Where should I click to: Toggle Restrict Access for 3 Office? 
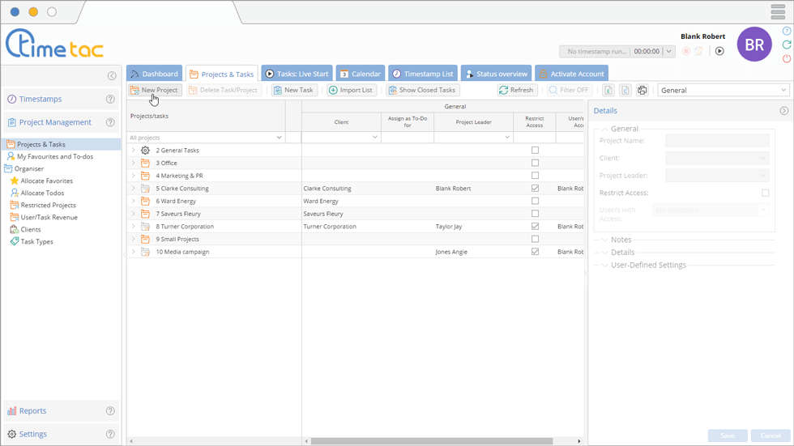pyautogui.click(x=535, y=163)
